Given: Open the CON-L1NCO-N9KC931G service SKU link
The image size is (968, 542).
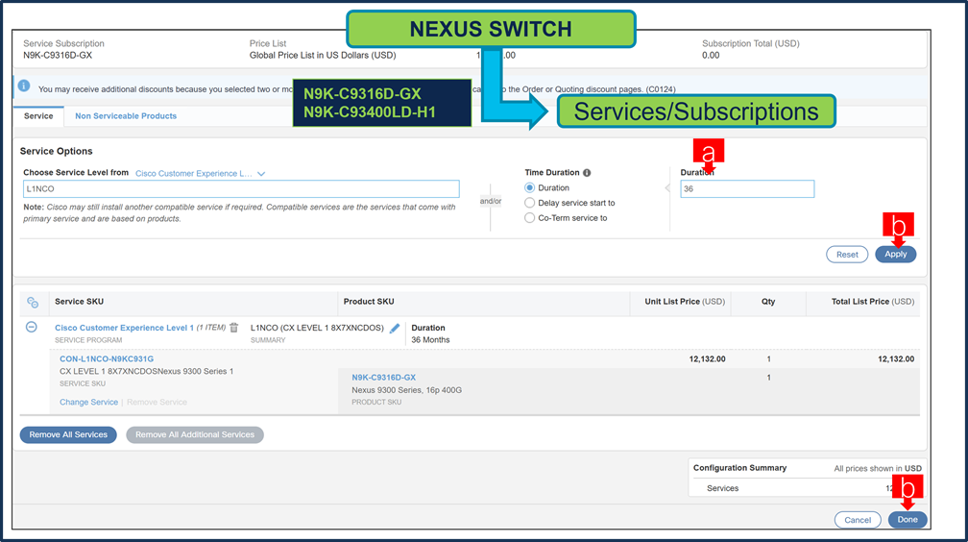Looking at the screenshot, I should pos(107,359).
